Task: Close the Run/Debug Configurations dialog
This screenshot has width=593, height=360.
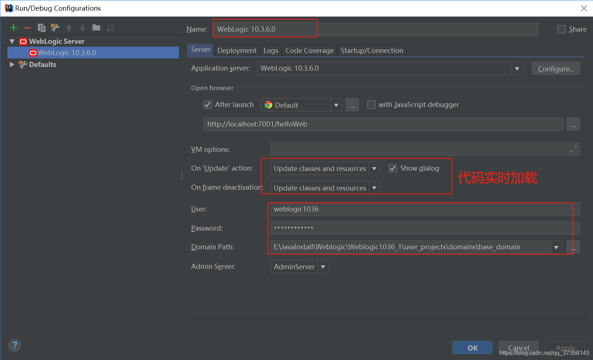Action: click(584, 8)
